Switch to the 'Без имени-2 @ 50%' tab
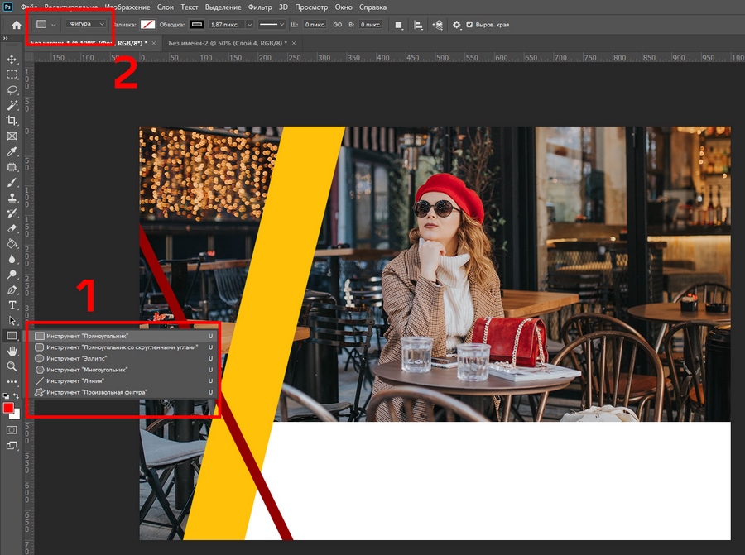745x555 pixels. pos(228,43)
